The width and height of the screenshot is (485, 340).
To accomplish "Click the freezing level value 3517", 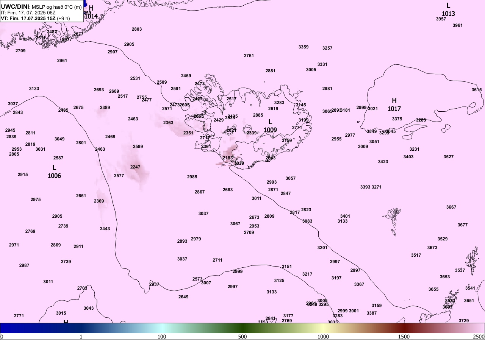I will click(x=416, y=255).
